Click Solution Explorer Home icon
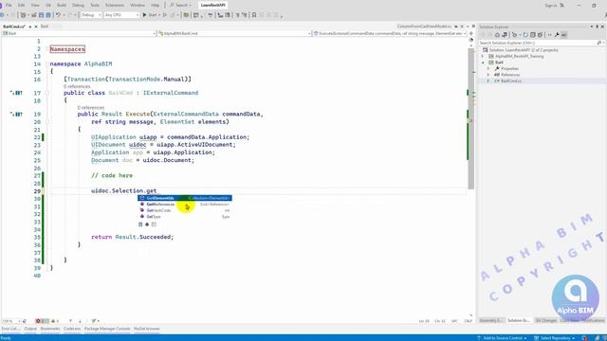607x341 pixels. coord(497,35)
